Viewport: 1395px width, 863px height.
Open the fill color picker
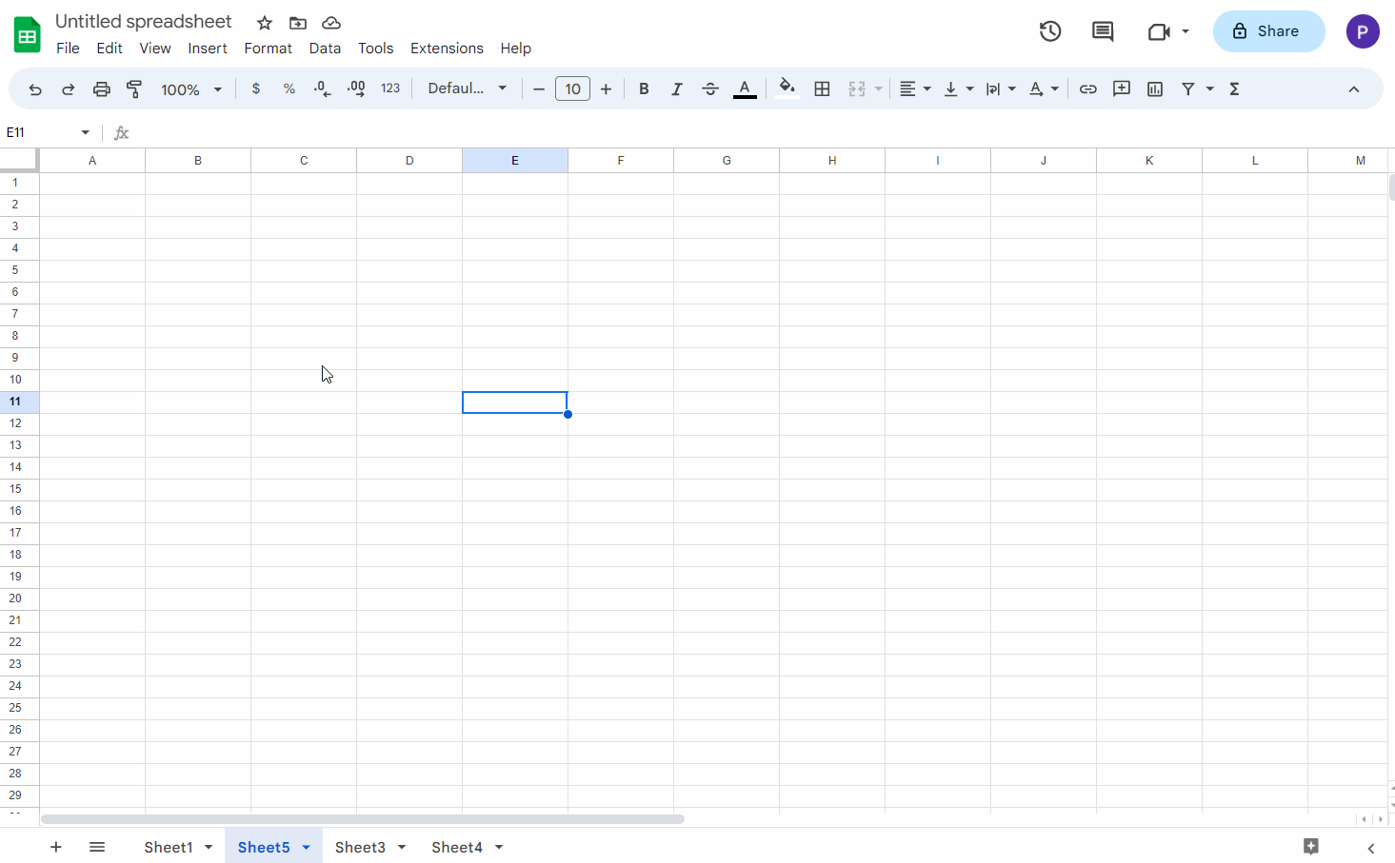[787, 88]
